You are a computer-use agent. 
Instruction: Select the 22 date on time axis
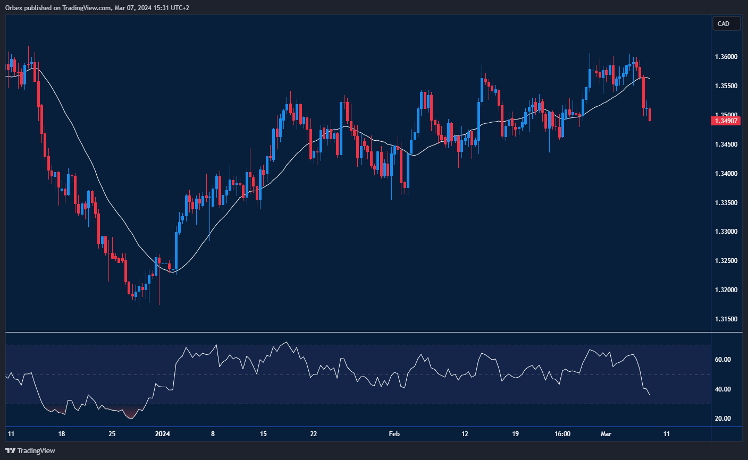click(314, 434)
